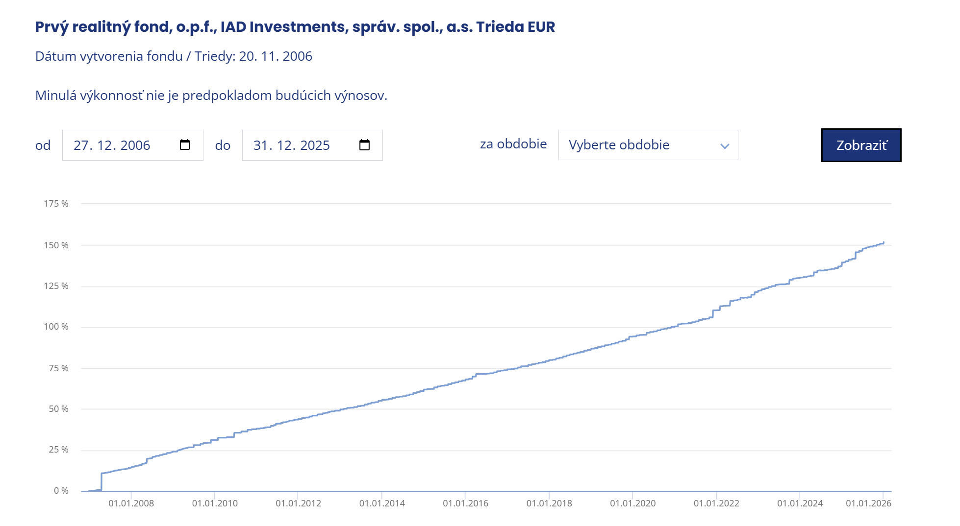This screenshot has width=960, height=526.
Task: Select the year 2006 in the start date
Action: [135, 145]
